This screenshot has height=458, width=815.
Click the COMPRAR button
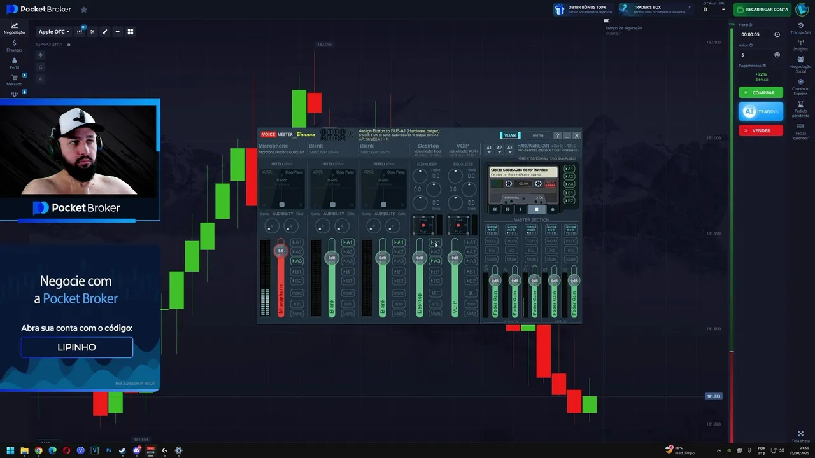761,92
